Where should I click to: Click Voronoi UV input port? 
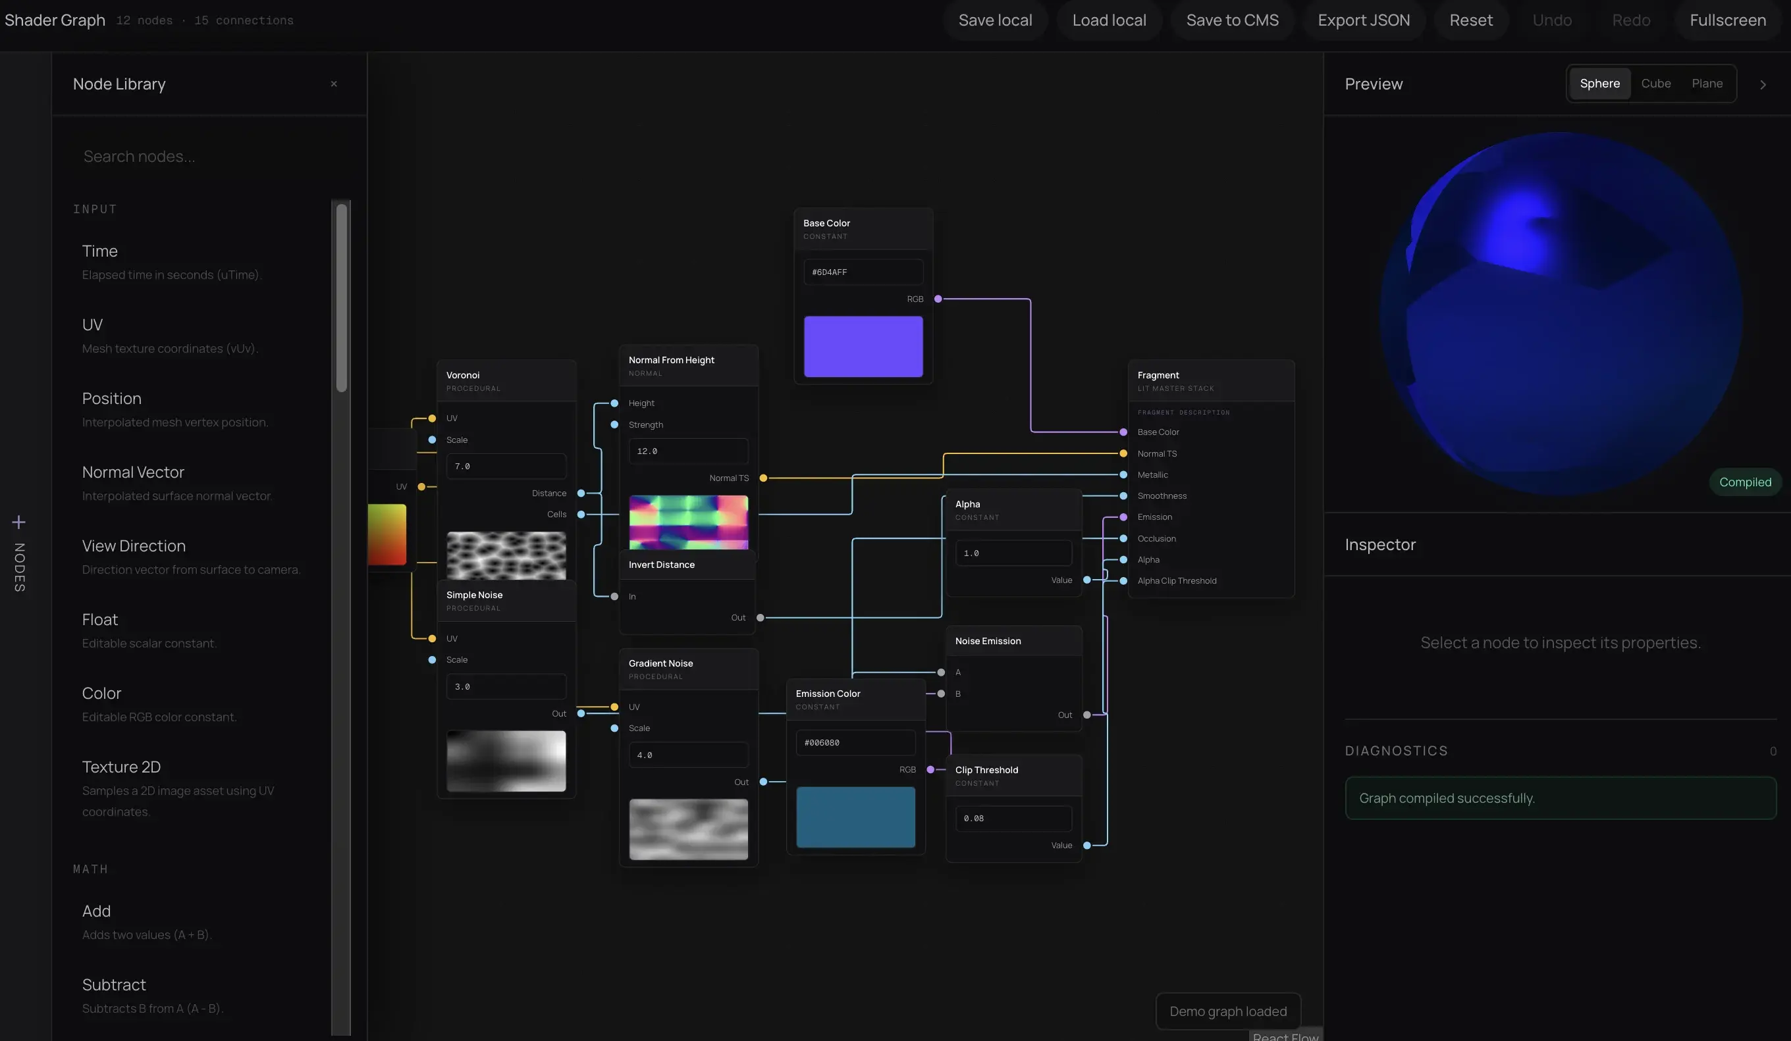coord(432,419)
